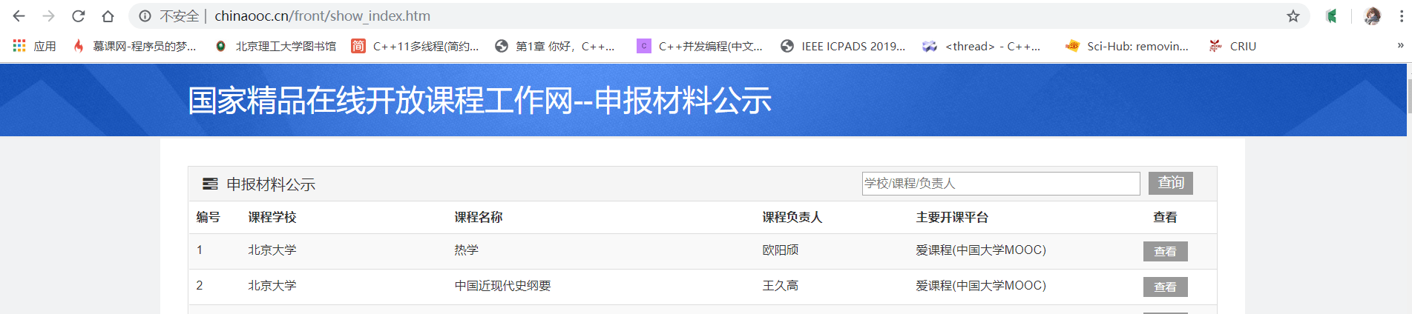This screenshot has height=314, width=1412.
Task: Click the green extension icon
Action: click(1332, 16)
